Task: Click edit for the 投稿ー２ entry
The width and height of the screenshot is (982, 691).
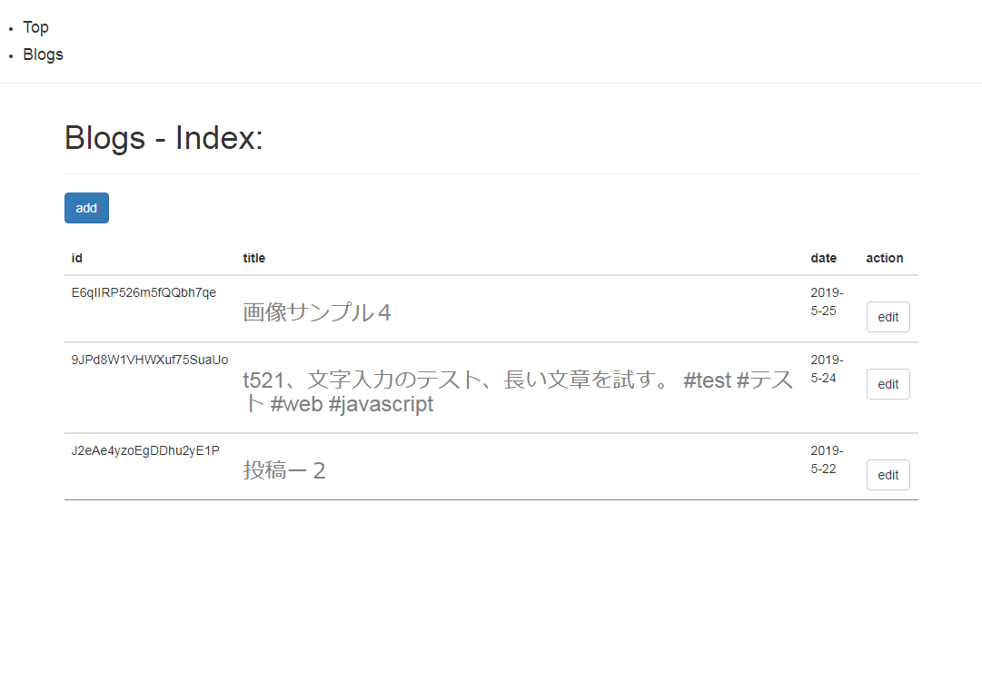Action: [x=888, y=474]
